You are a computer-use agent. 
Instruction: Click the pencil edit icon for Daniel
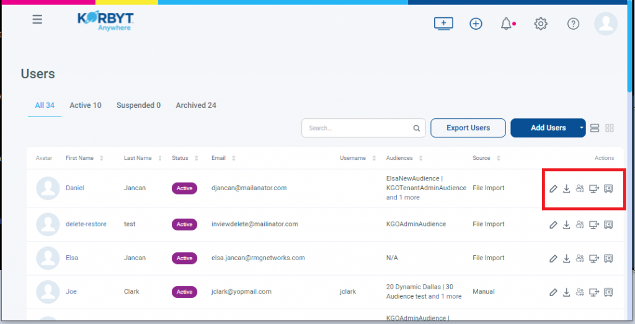553,188
